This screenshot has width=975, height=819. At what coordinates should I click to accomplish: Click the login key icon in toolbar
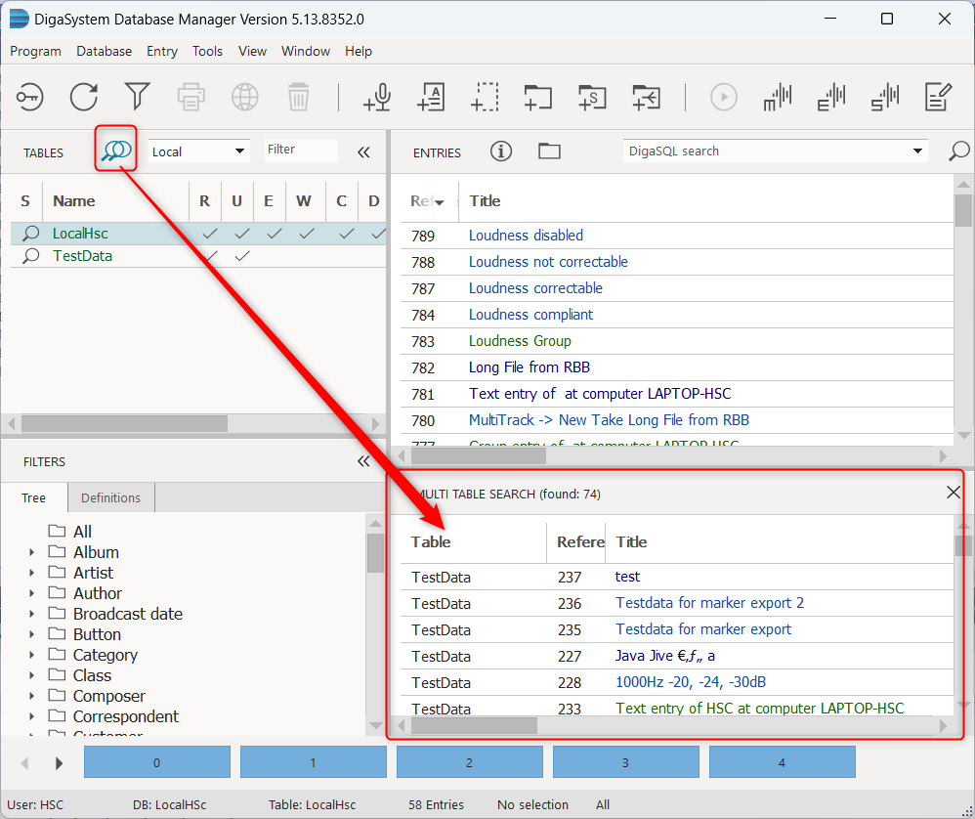[30, 97]
